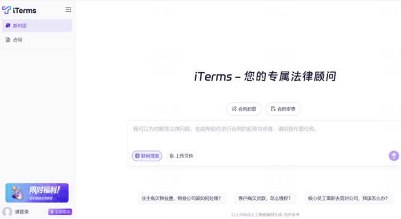Screen dimensions: 401x219
Task: Pick the 客户拖欠货款 suggested question
Action: tap(265, 198)
